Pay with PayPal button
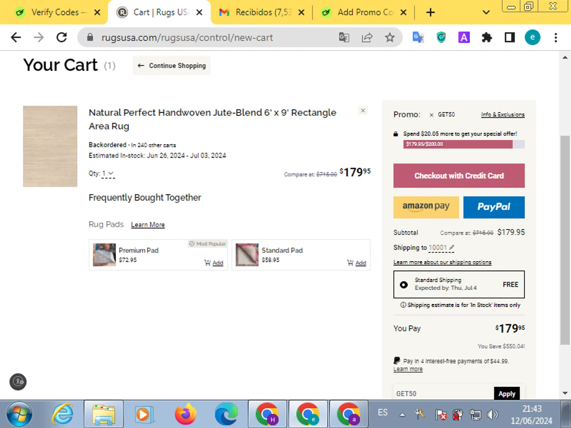The height and width of the screenshot is (428, 571). [494, 207]
